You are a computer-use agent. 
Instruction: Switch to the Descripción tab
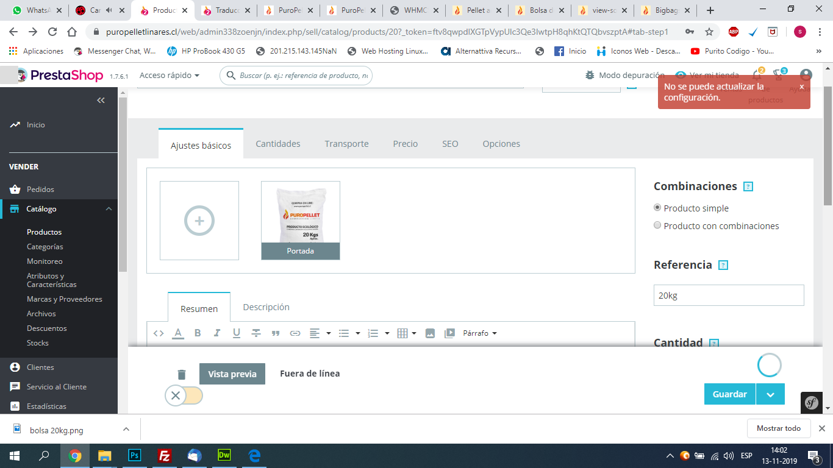tap(266, 307)
